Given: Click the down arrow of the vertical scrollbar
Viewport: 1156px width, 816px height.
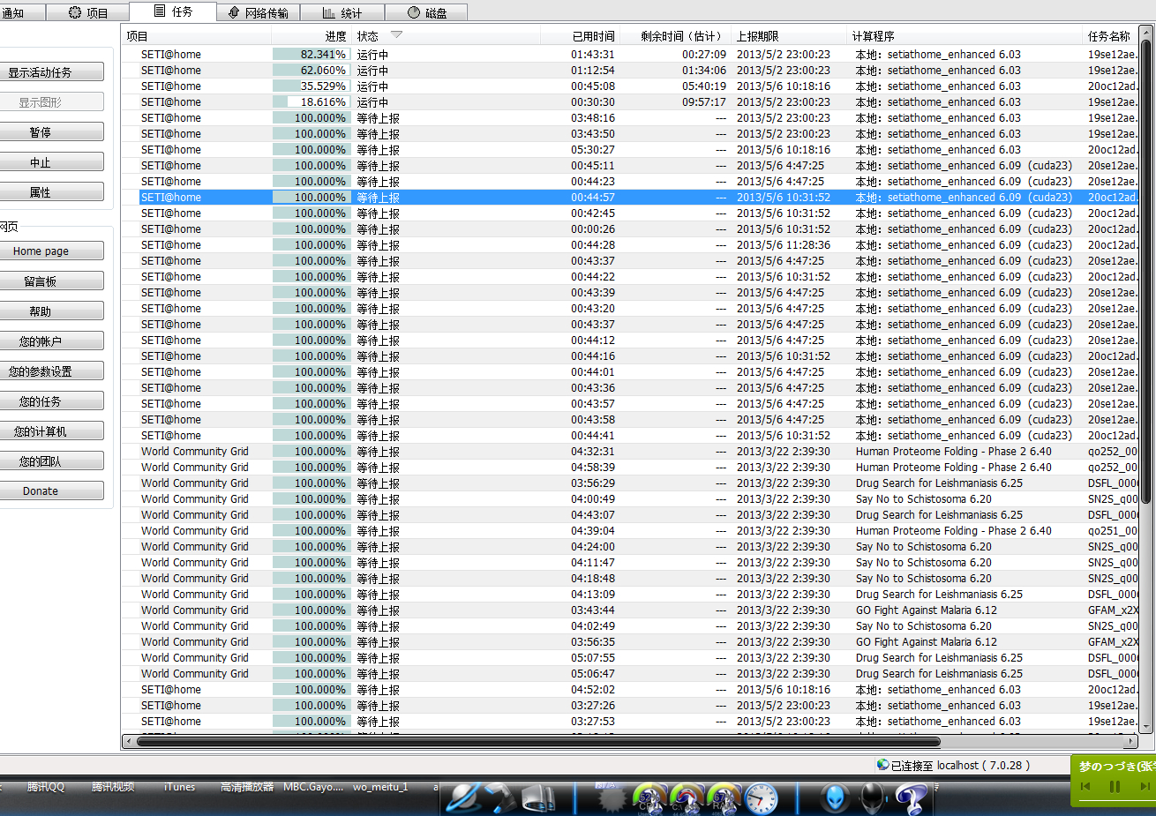Looking at the screenshot, I should click(1146, 727).
